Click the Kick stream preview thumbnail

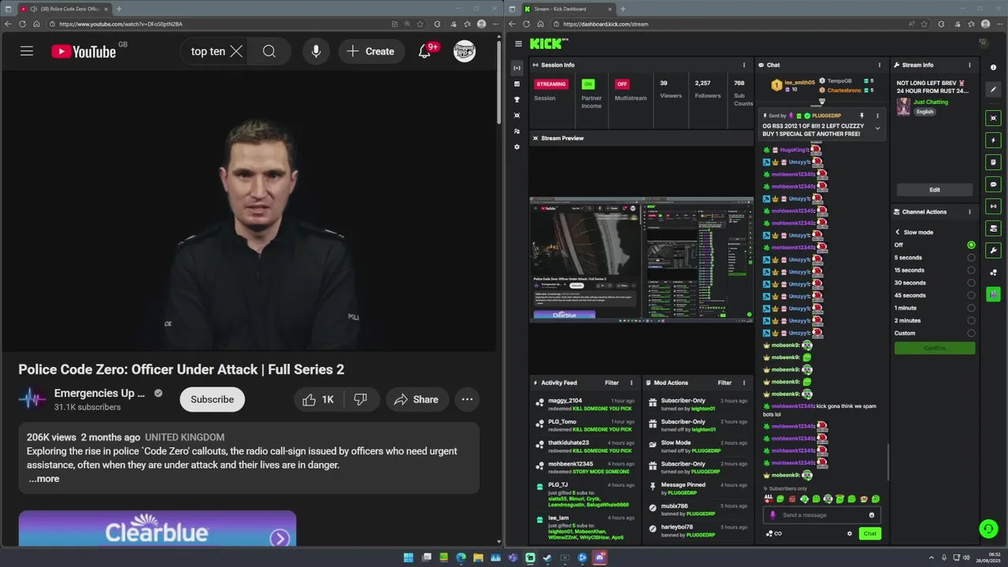[641, 259]
